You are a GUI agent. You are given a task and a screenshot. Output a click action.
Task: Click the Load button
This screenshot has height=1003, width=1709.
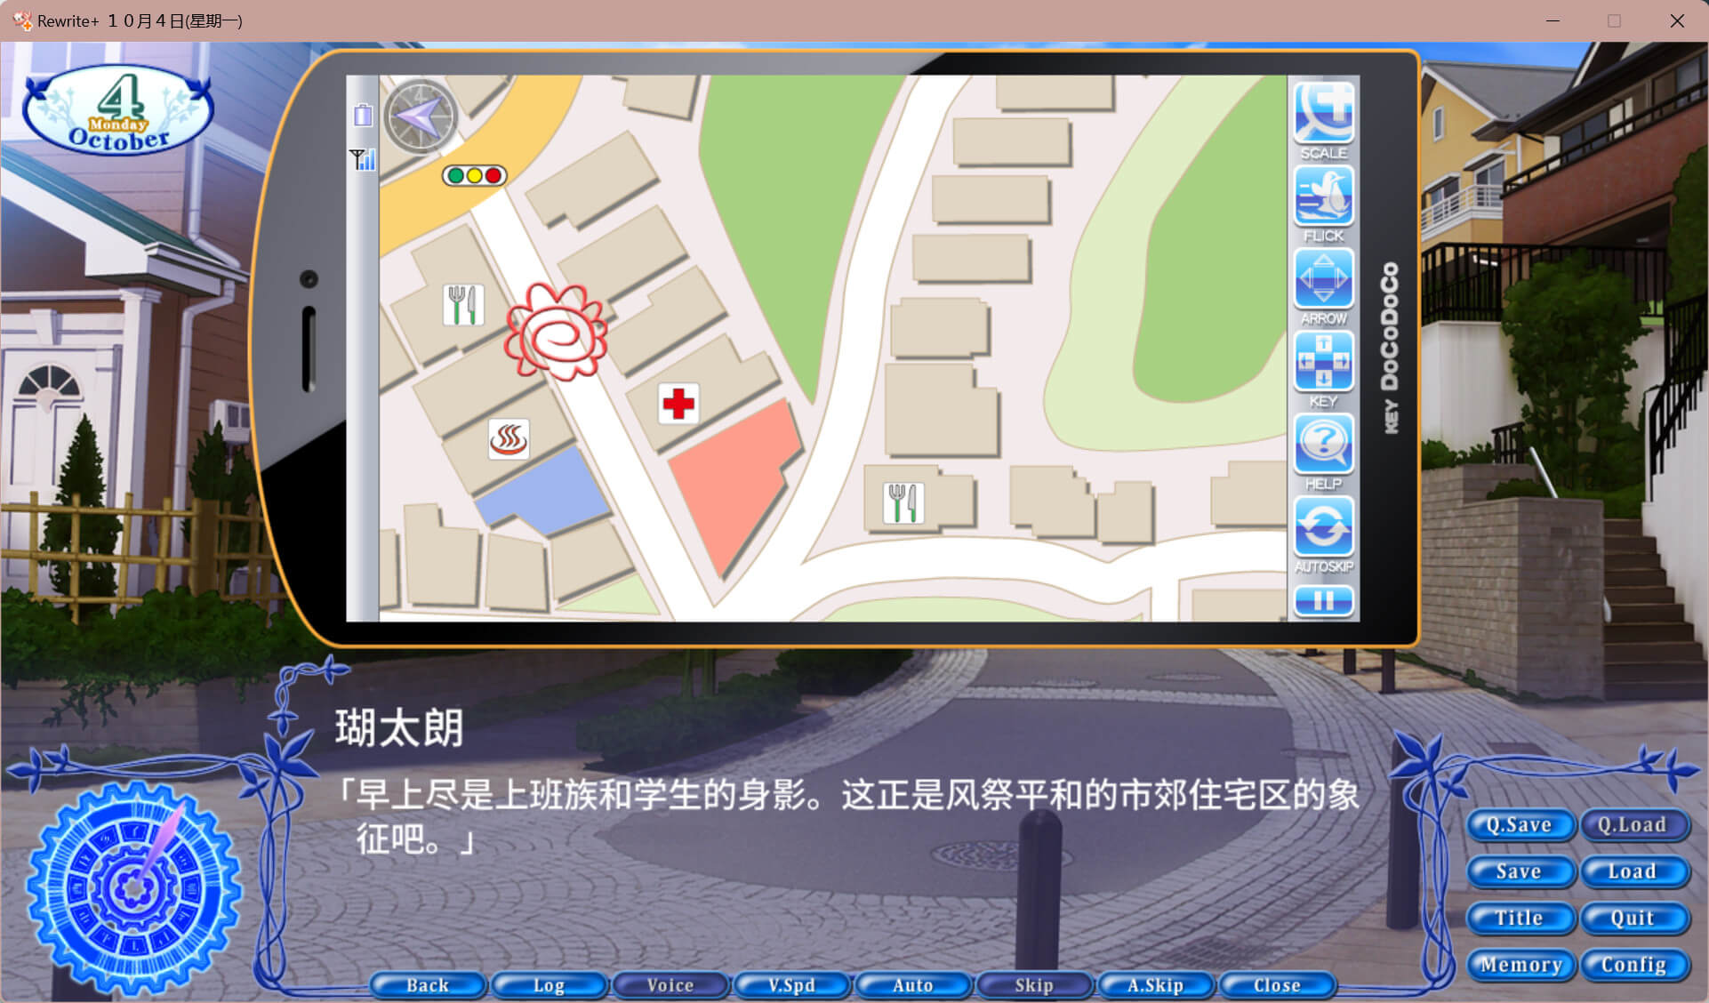[x=1633, y=871]
